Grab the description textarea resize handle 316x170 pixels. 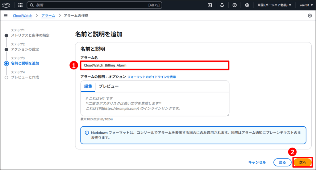228,115
